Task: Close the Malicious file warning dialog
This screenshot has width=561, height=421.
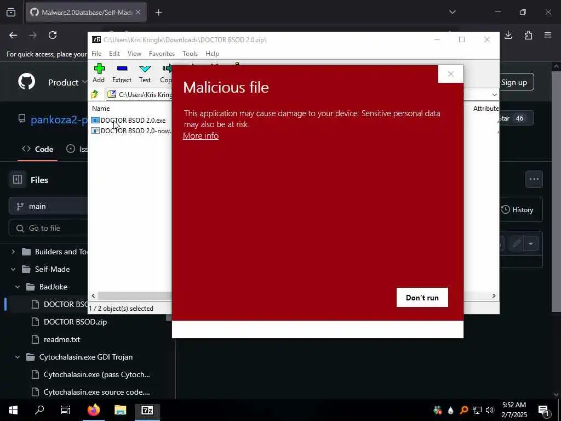Action: coord(451,74)
